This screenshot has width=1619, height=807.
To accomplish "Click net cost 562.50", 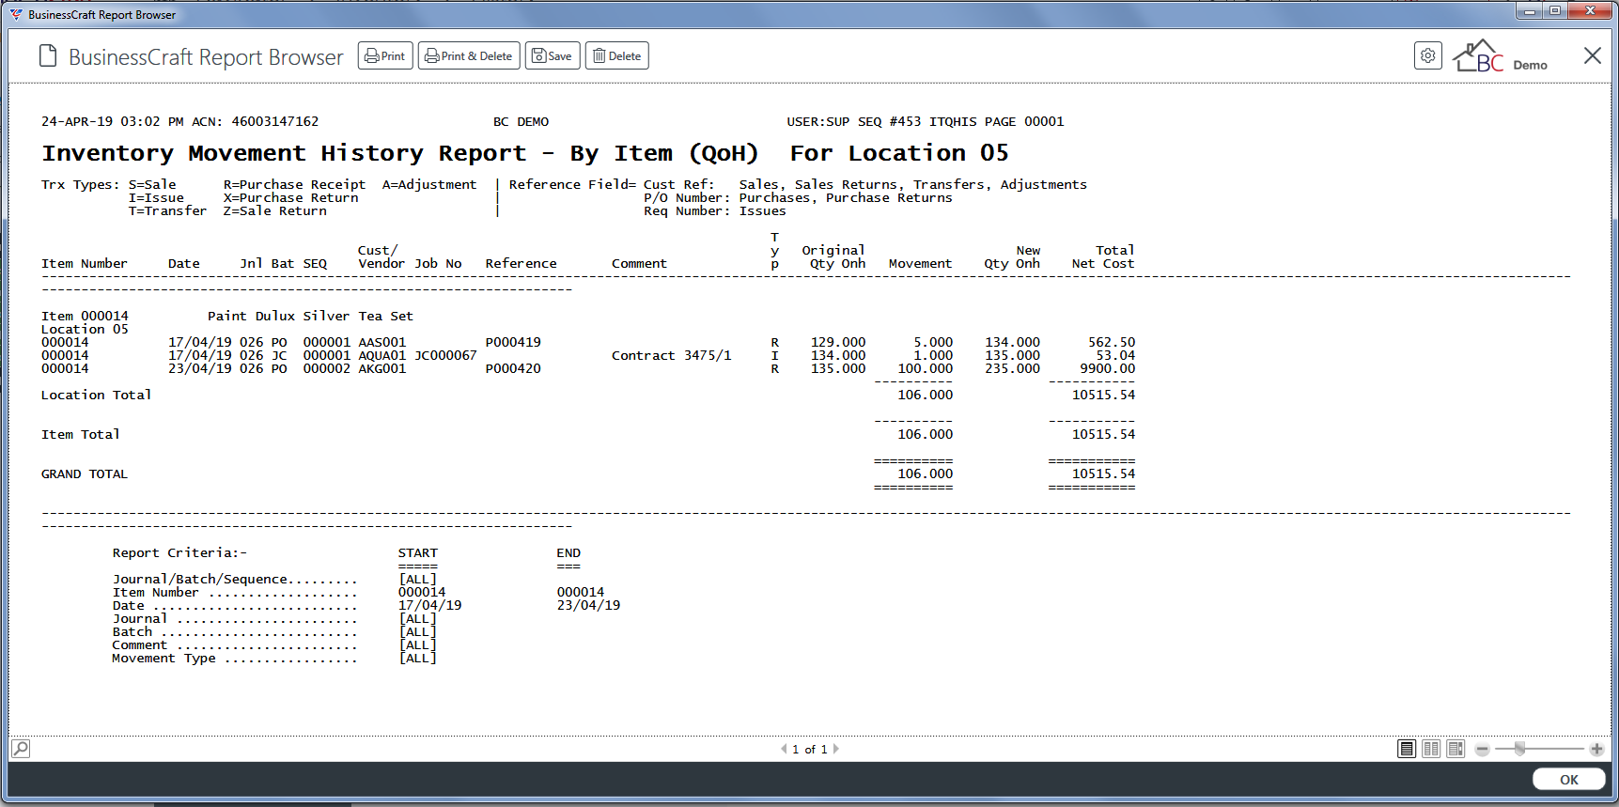I will pyautogui.click(x=1112, y=342).
